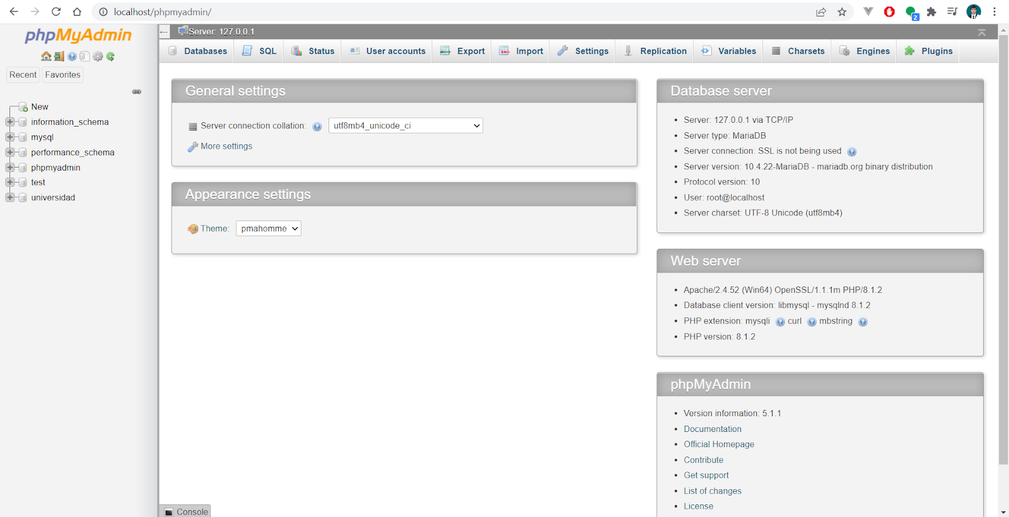Open the License link
Image resolution: width=1009 pixels, height=517 pixels.
[x=699, y=506]
